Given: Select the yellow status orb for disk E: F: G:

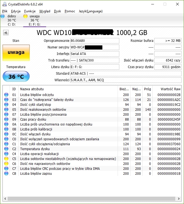Looking at the screenshot, I should click(x=25, y=16).
